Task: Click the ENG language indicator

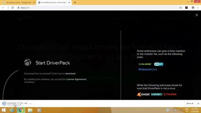Action: point(187,109)
